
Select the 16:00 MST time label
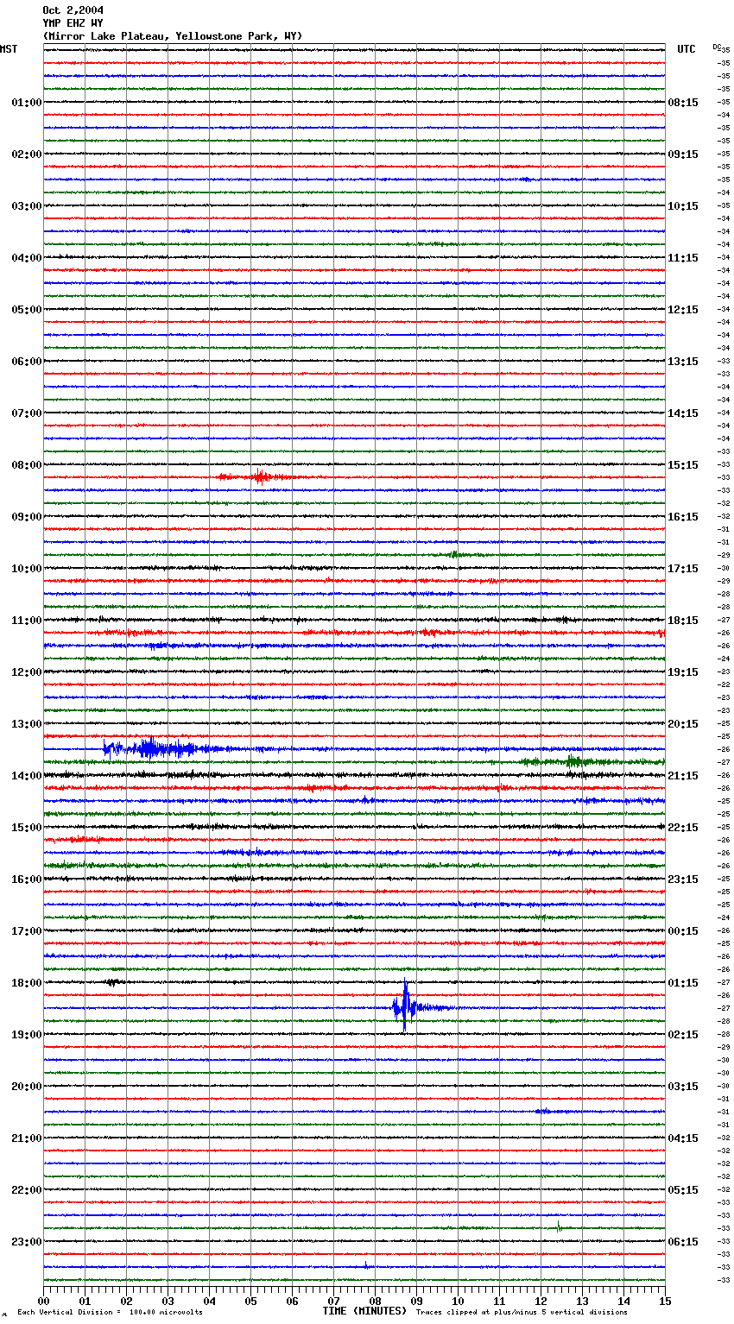pos(26,880)
